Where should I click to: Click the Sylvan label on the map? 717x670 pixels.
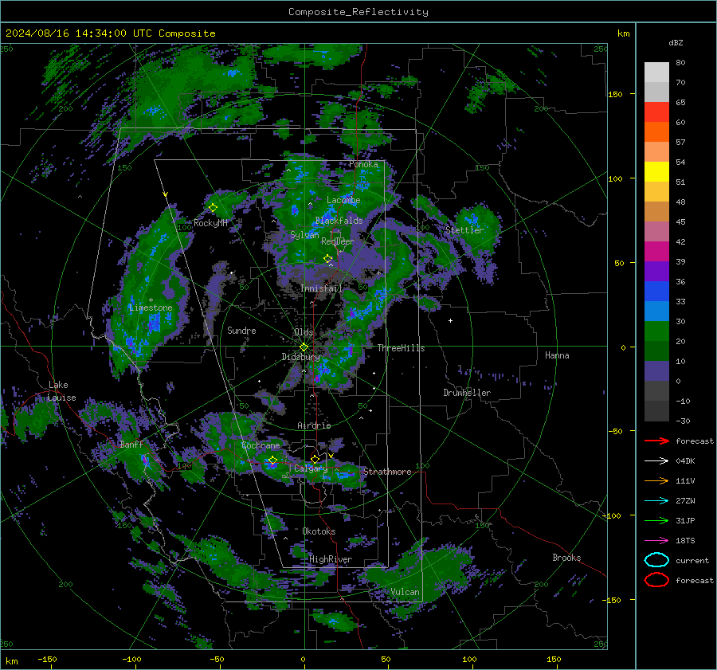tap(304, 235)
